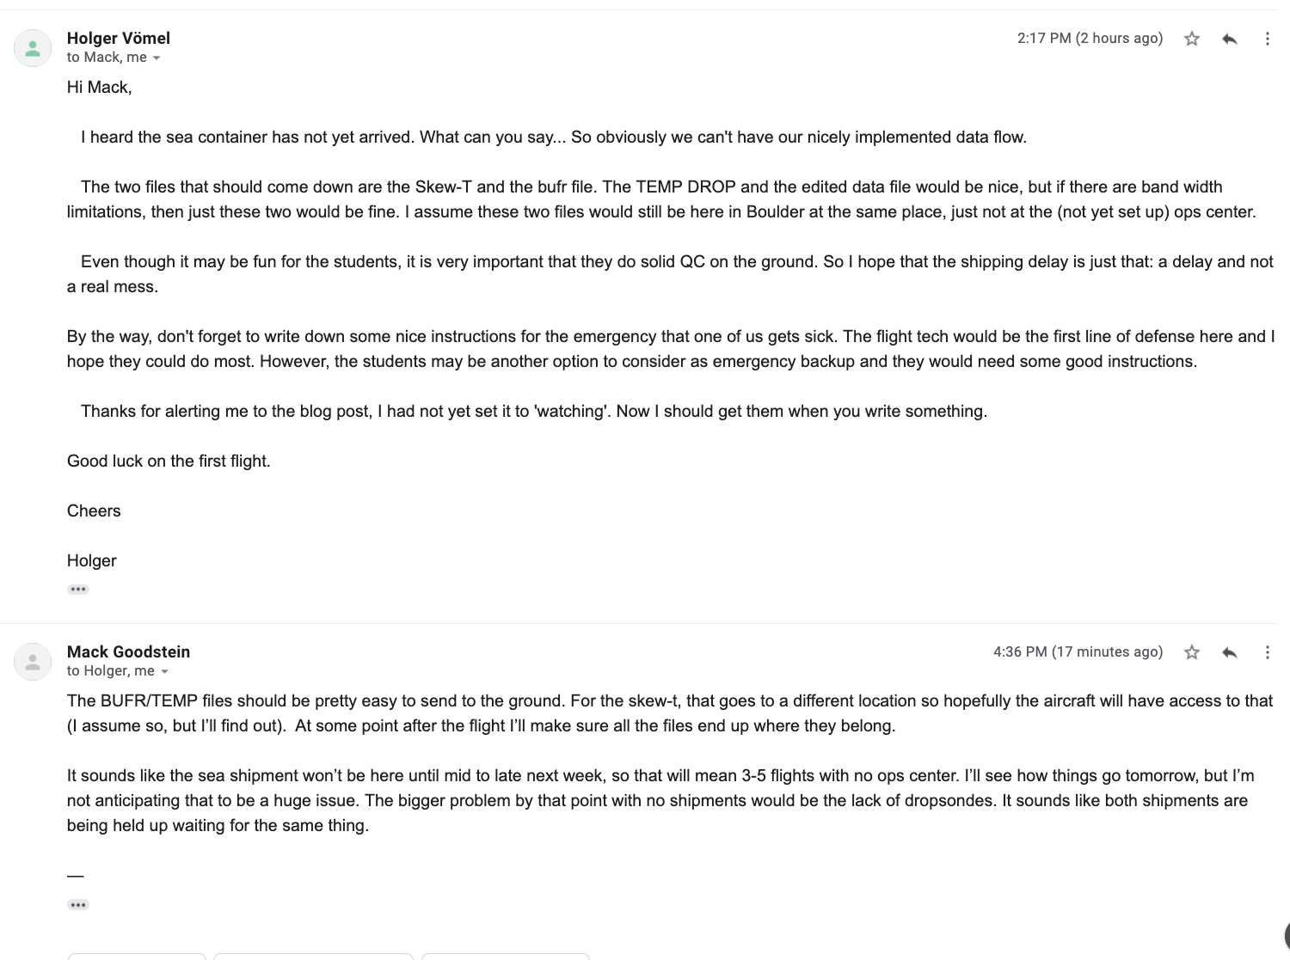Click Mack Goodstein's profile avatar
Viewport: 1290px width, 960px height.
pos(33,662)
